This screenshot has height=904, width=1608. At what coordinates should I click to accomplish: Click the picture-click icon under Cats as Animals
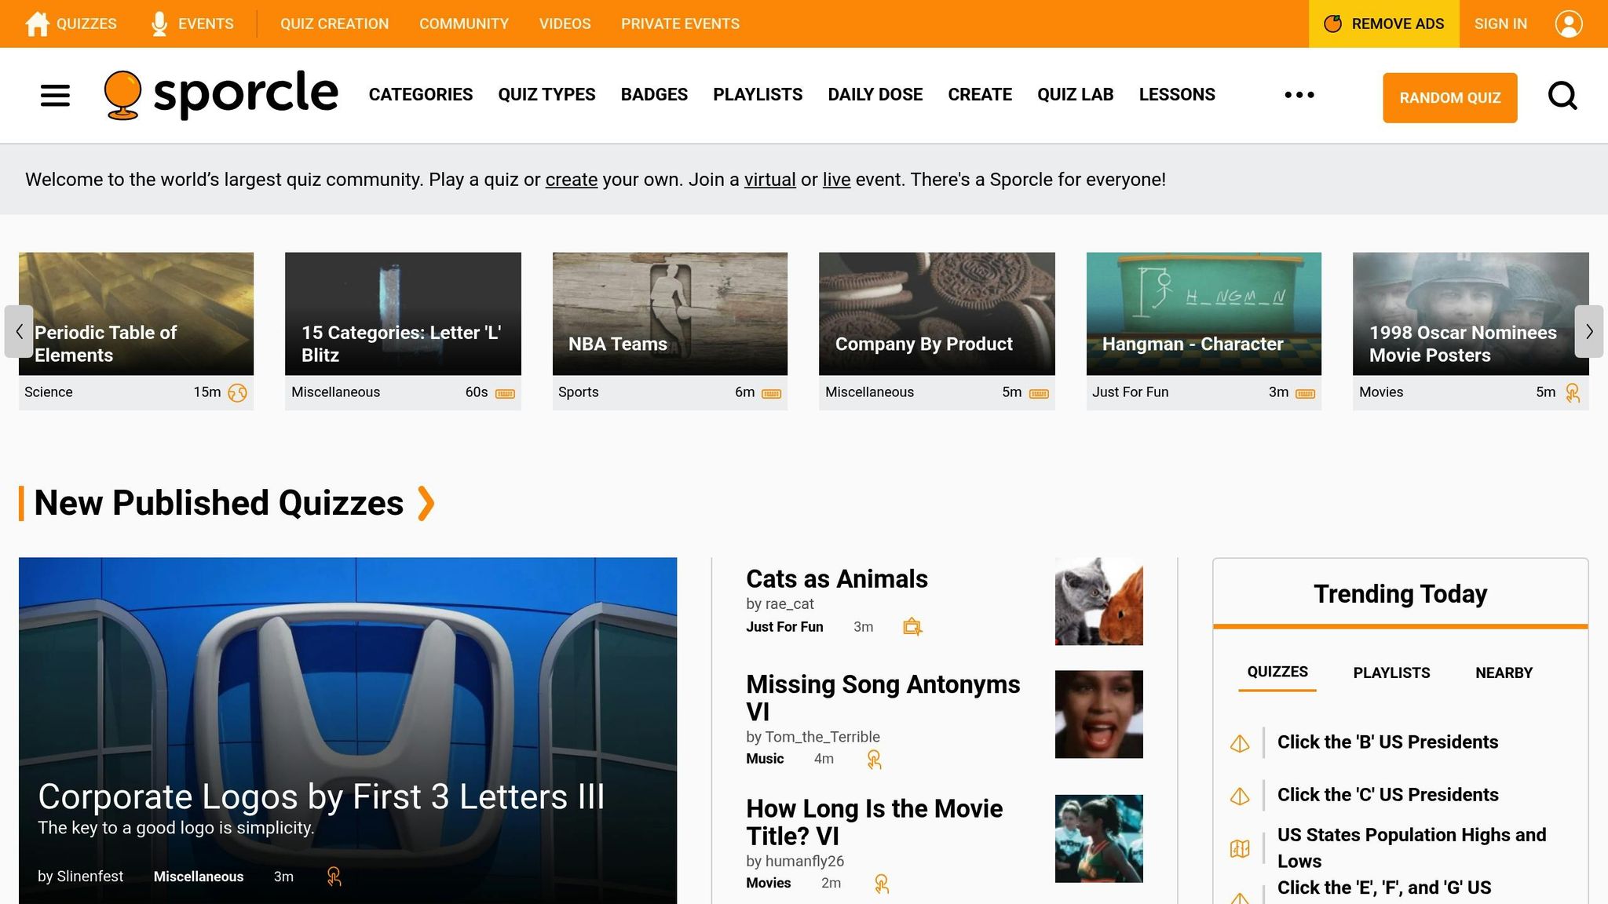pyautogui.click(x=912, y=626)
